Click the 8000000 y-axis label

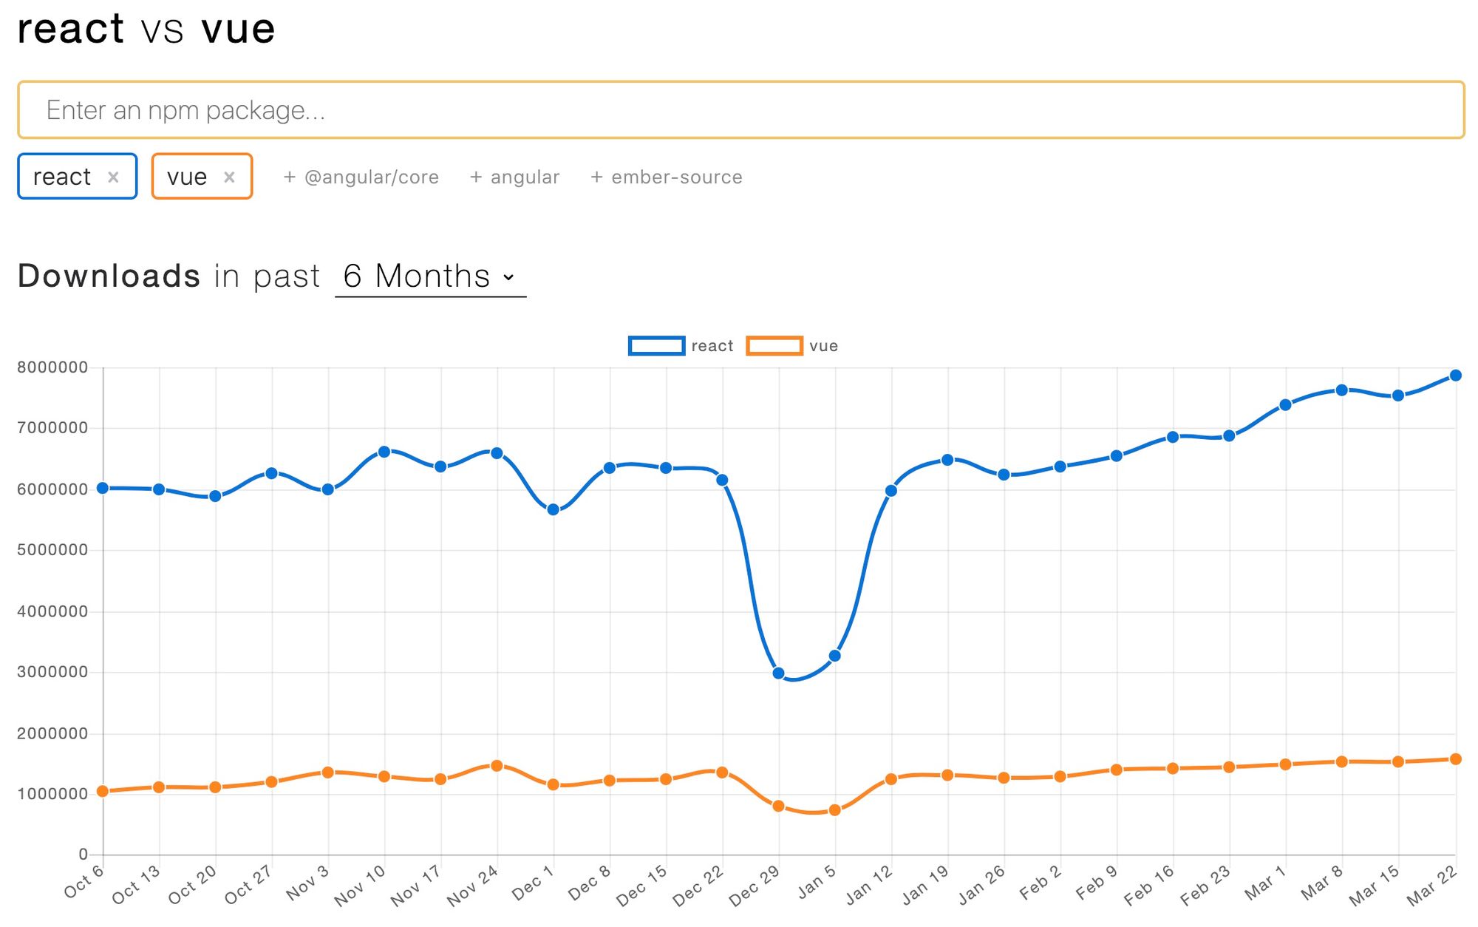click(52, 367)
